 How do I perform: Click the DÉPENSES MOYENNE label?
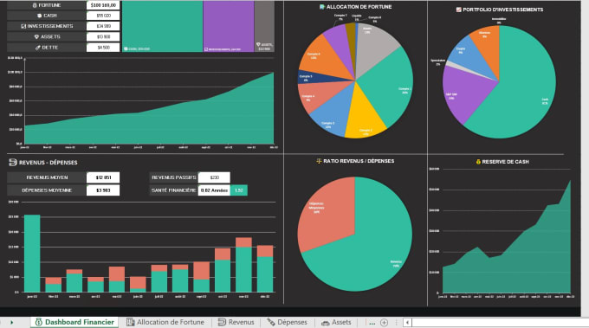pos(47,190)
